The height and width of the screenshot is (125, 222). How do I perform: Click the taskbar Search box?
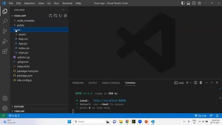(x=89, y=122)
